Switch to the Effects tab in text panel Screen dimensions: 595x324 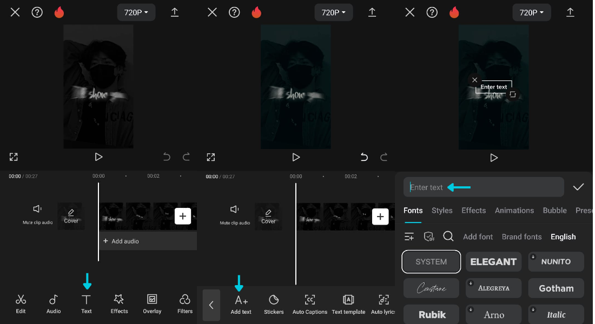pos(474,211)
